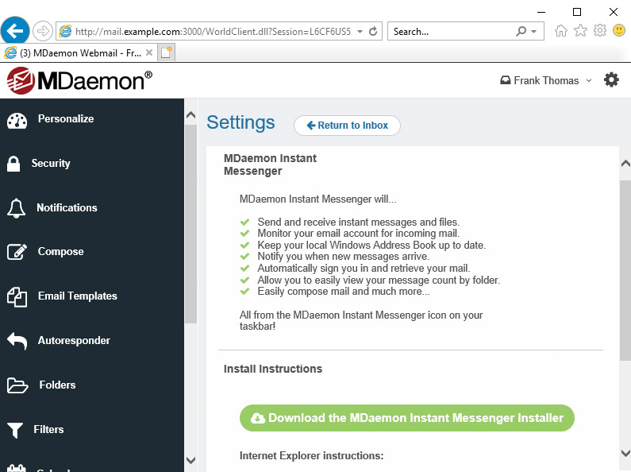Click the browser address bar URL

pos(213,32)
